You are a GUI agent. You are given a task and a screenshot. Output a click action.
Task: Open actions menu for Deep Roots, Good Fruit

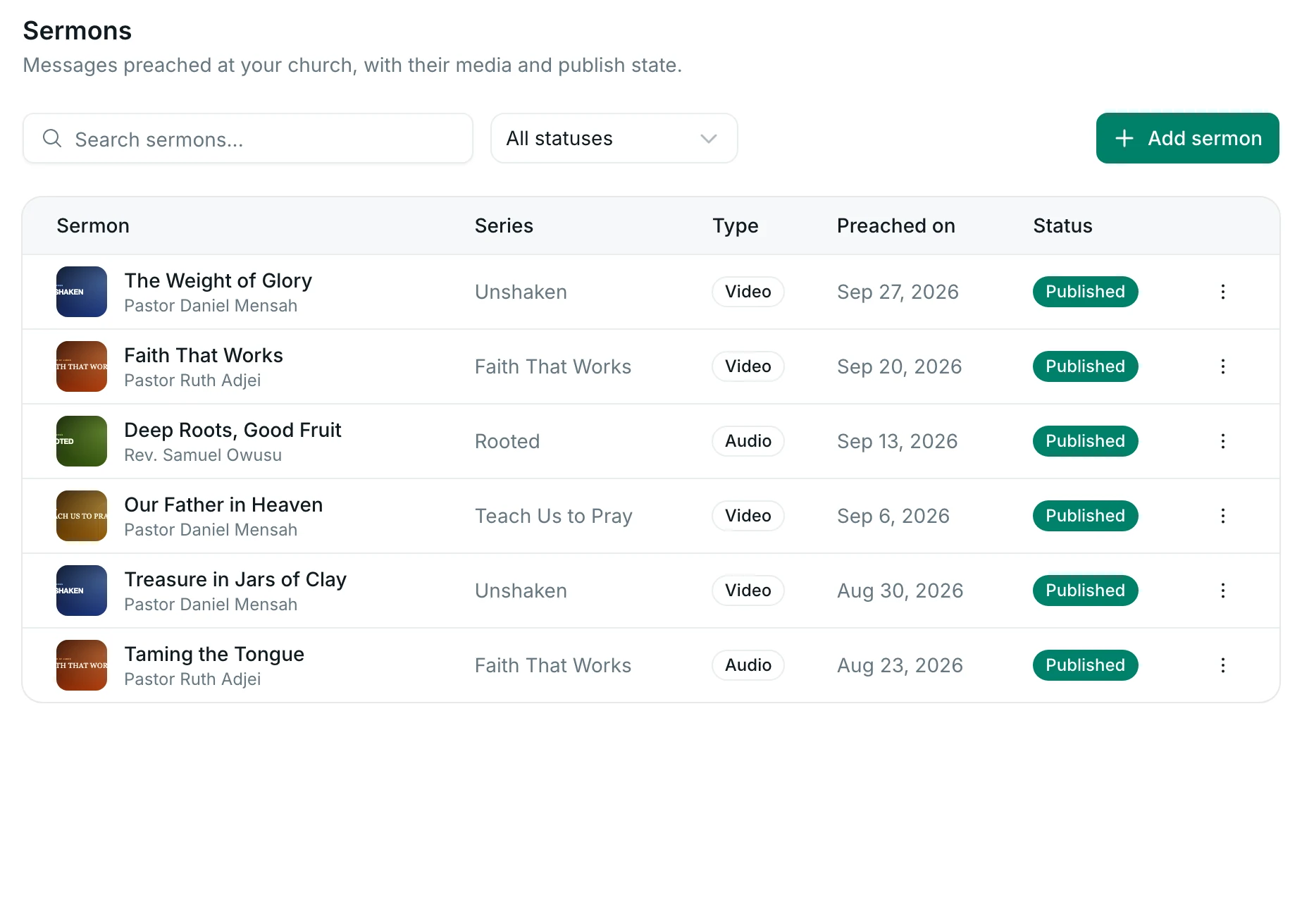click(x=1222, y=441)
